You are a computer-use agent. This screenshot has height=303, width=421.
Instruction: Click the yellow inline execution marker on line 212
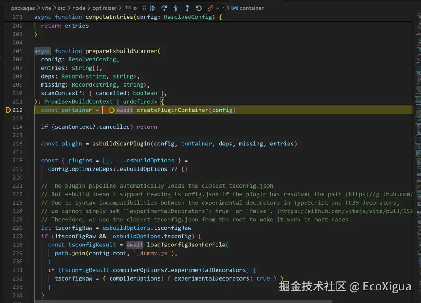112,110
